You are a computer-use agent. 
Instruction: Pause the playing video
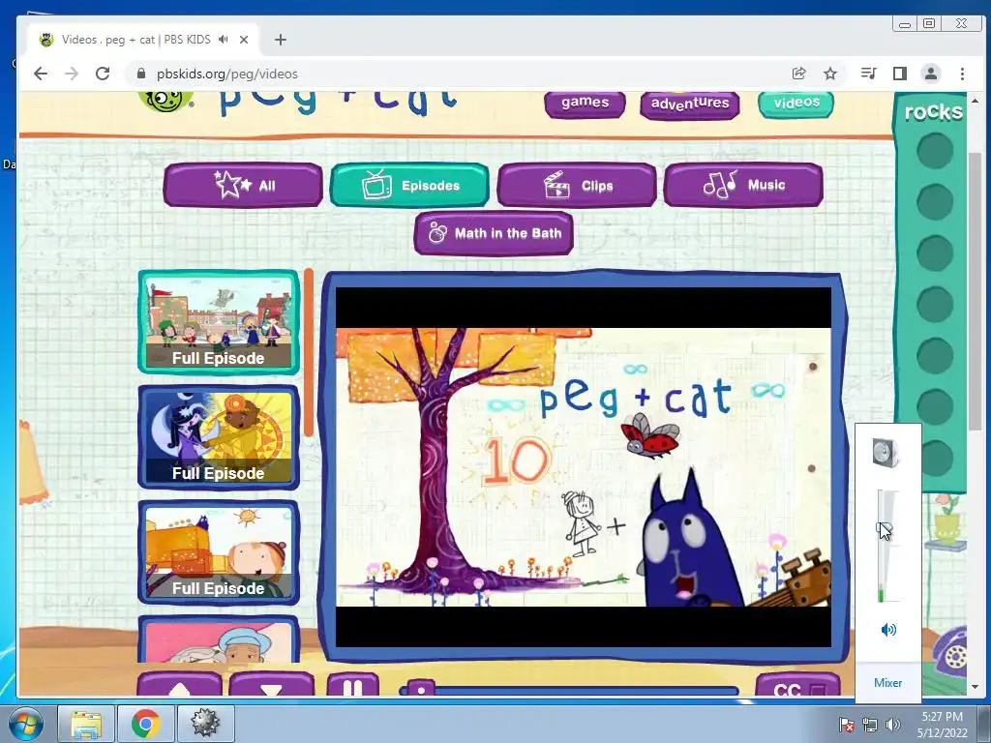tap(352, 686)
